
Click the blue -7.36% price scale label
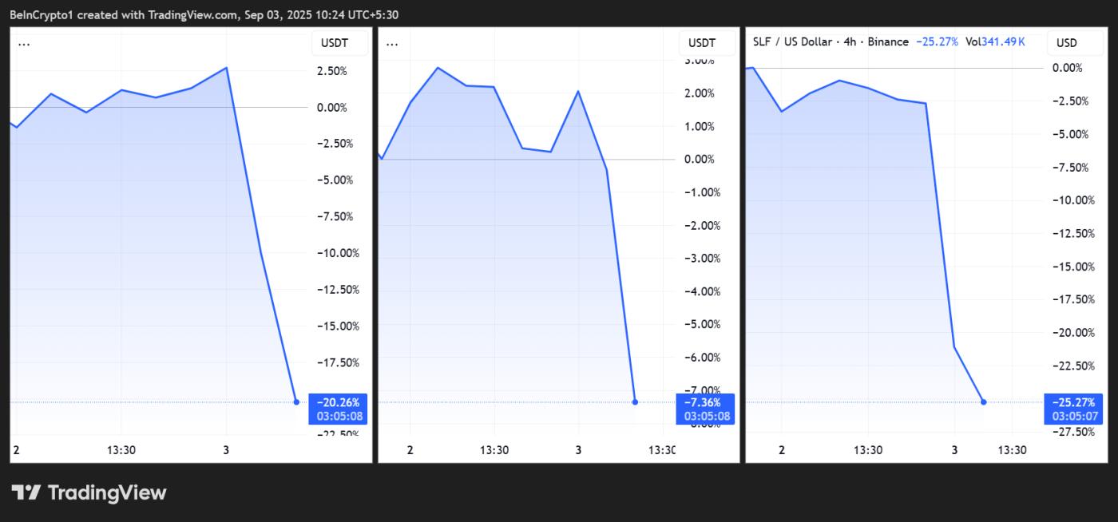point(704,403)
